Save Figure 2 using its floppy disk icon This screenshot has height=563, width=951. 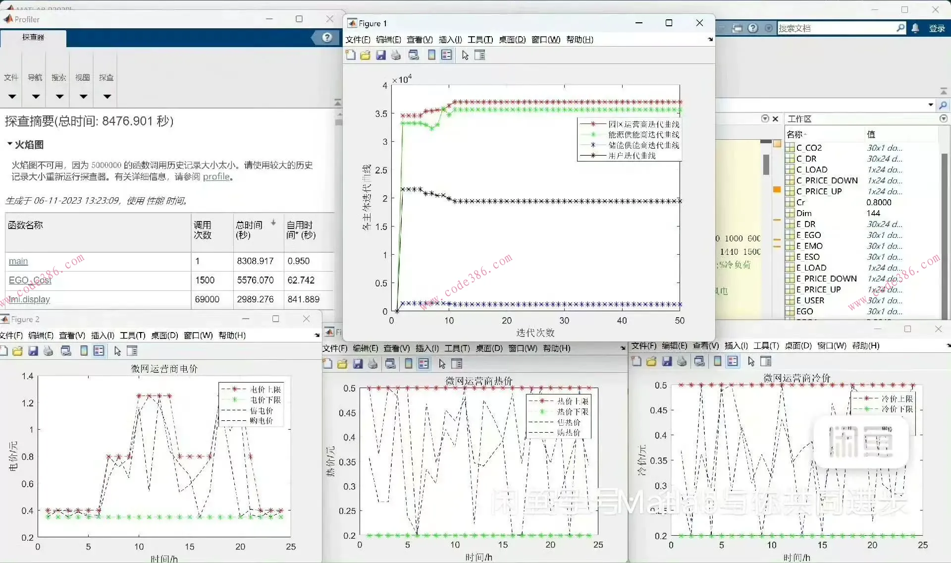click(33, 351)
